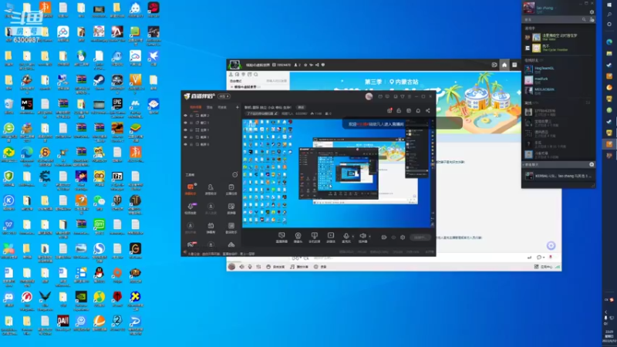Collapse in-game friends section header in Steam
The image size is (617, 347).
530,29
